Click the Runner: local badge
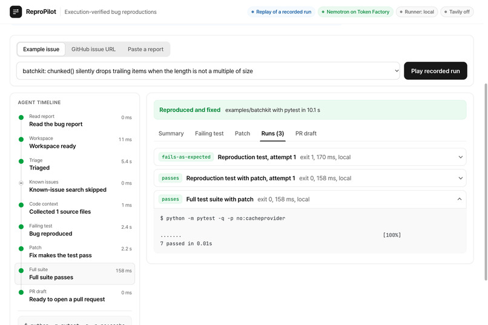The image size is (488, 325). (417, 12)
